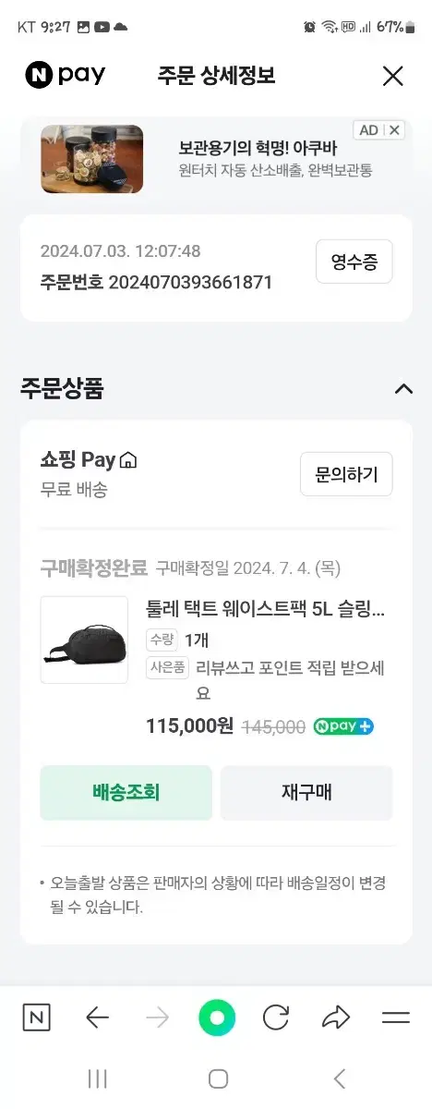Viewport: 432px width, 1109px height.
Task: Reload the page with refresh icon
Action: click(276, 1018)
